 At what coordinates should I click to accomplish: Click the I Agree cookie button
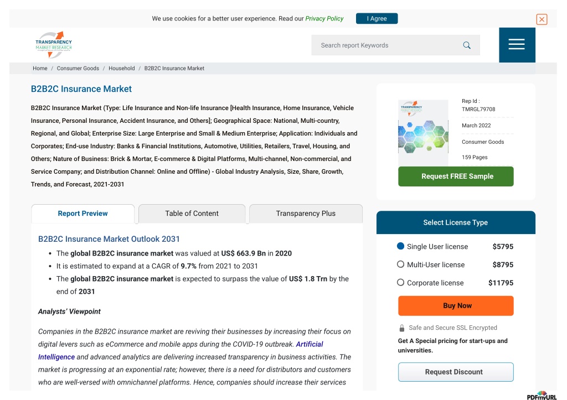coord(377,18)
